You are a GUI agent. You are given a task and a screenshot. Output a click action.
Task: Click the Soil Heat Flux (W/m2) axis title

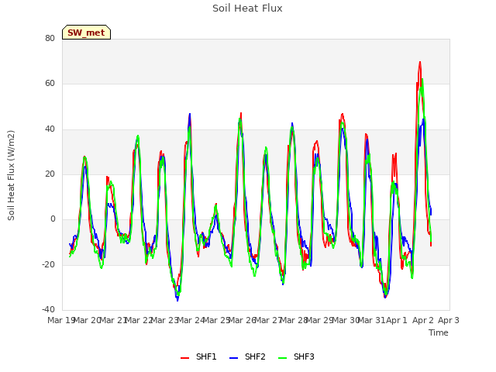[11, 175]
